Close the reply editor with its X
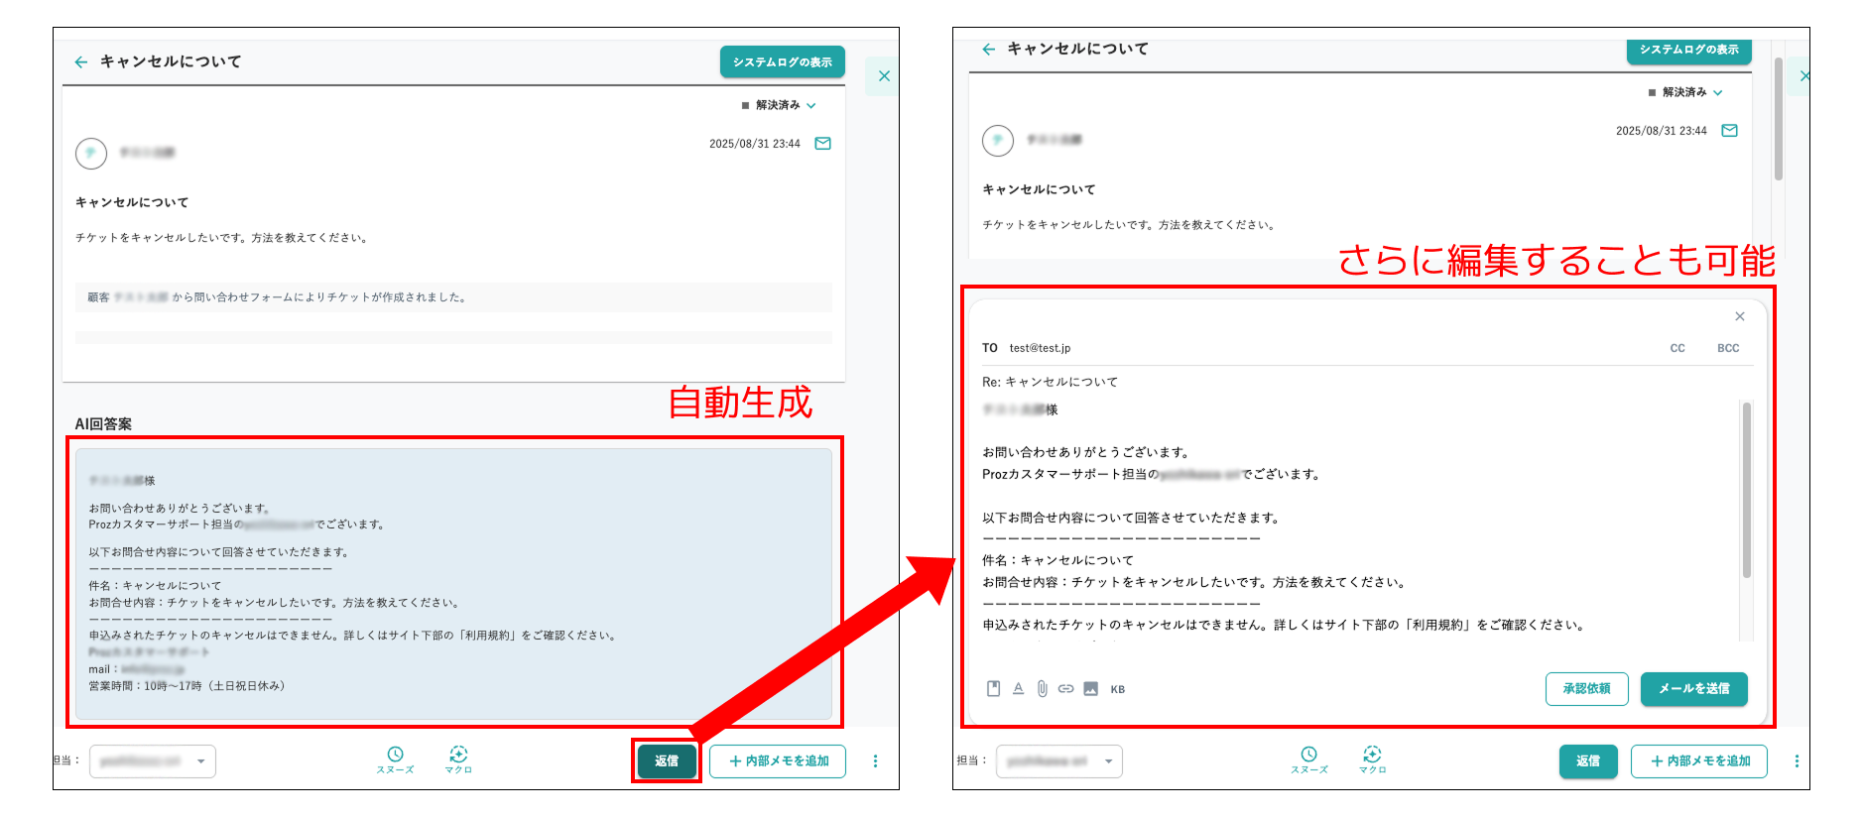 pos(1739,316)
